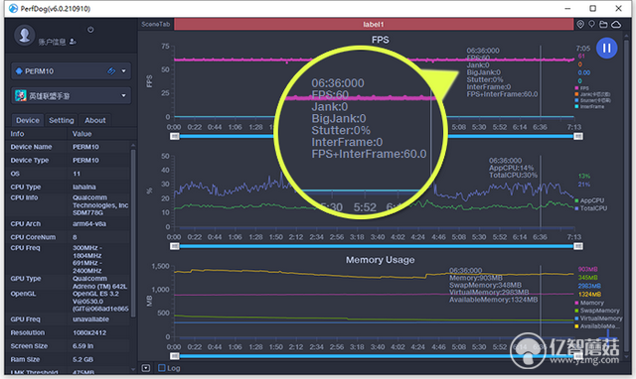Toggle the TotalCPU legend series
The image size is (636, 379).
(x=591, y=208)
